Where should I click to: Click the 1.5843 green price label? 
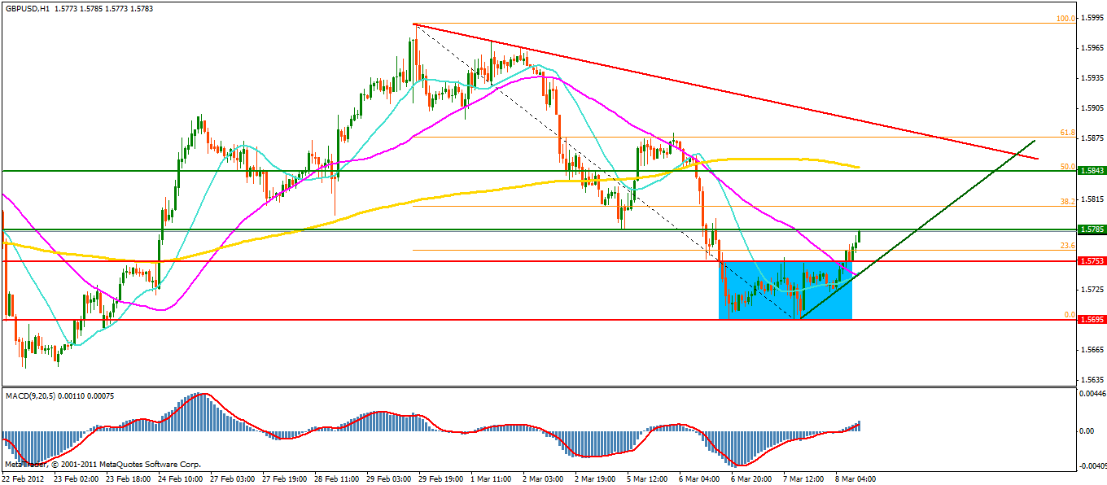coord(1090,170)
